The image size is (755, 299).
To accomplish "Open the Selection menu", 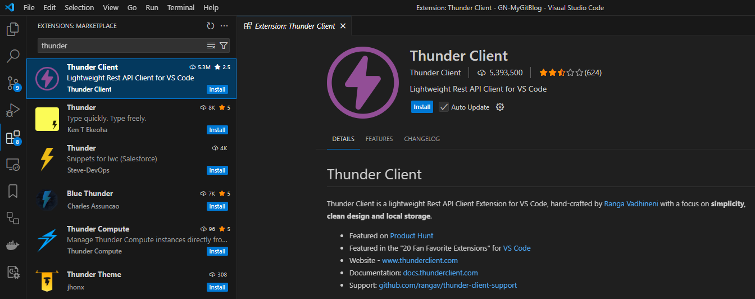I will 79,7.
